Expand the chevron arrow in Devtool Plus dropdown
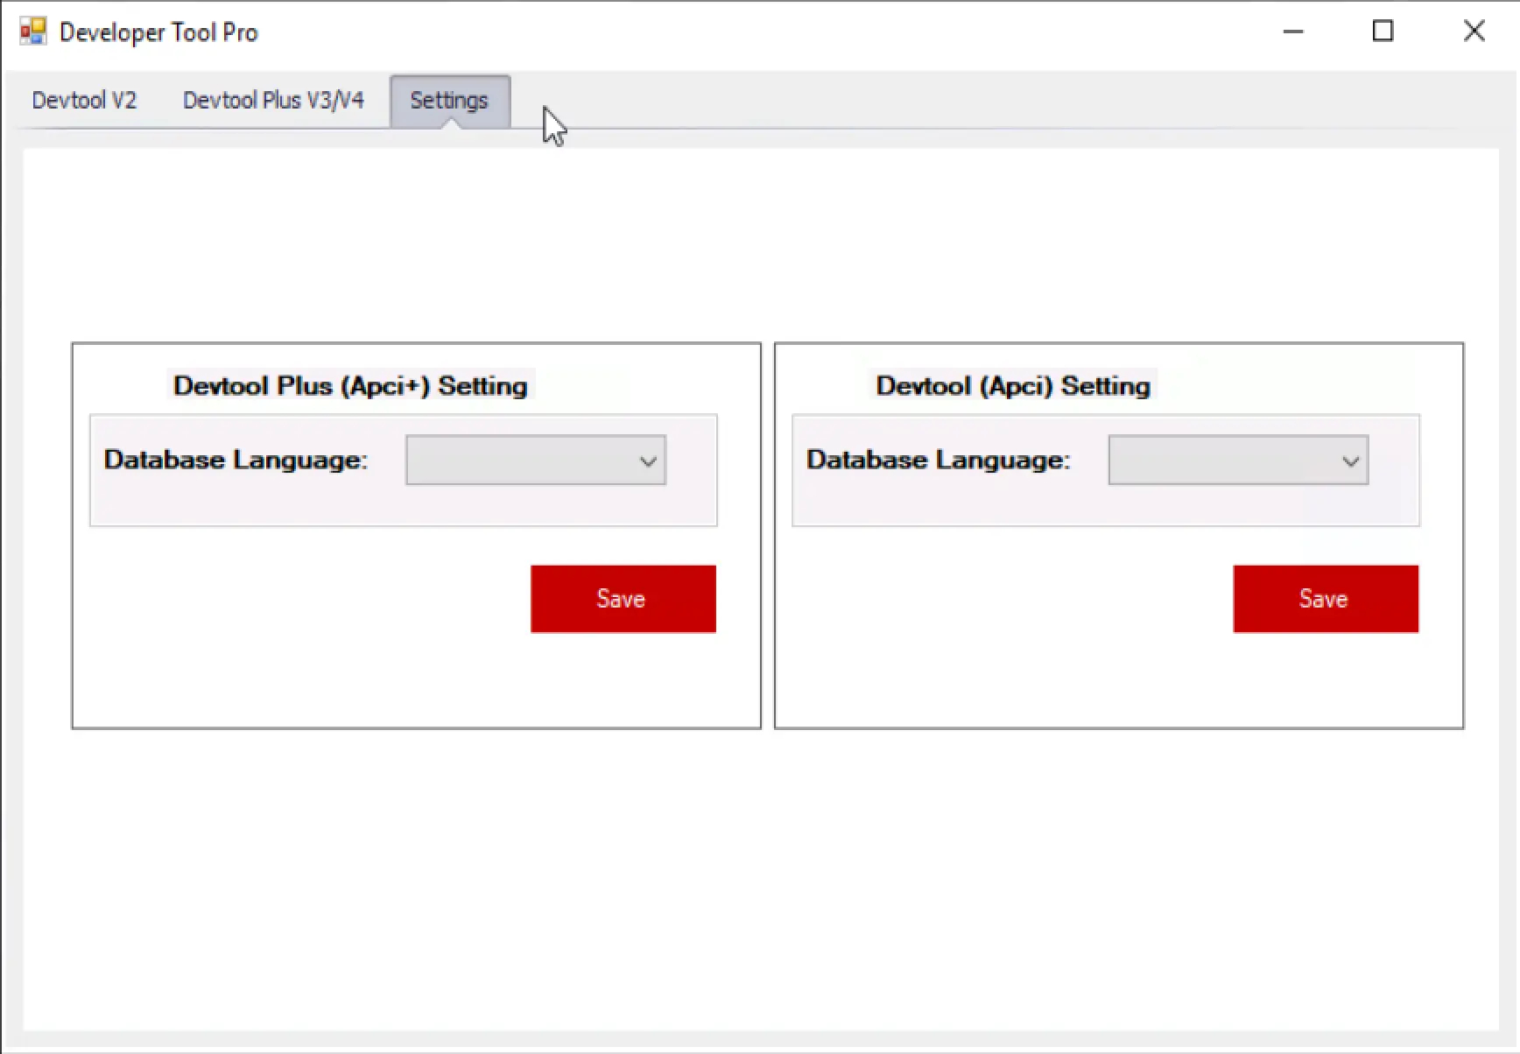1520x1054 pixels. [648, 461]
